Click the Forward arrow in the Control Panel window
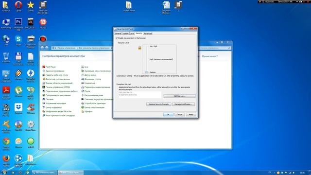The image size is (311, 175). coord(47,48)
